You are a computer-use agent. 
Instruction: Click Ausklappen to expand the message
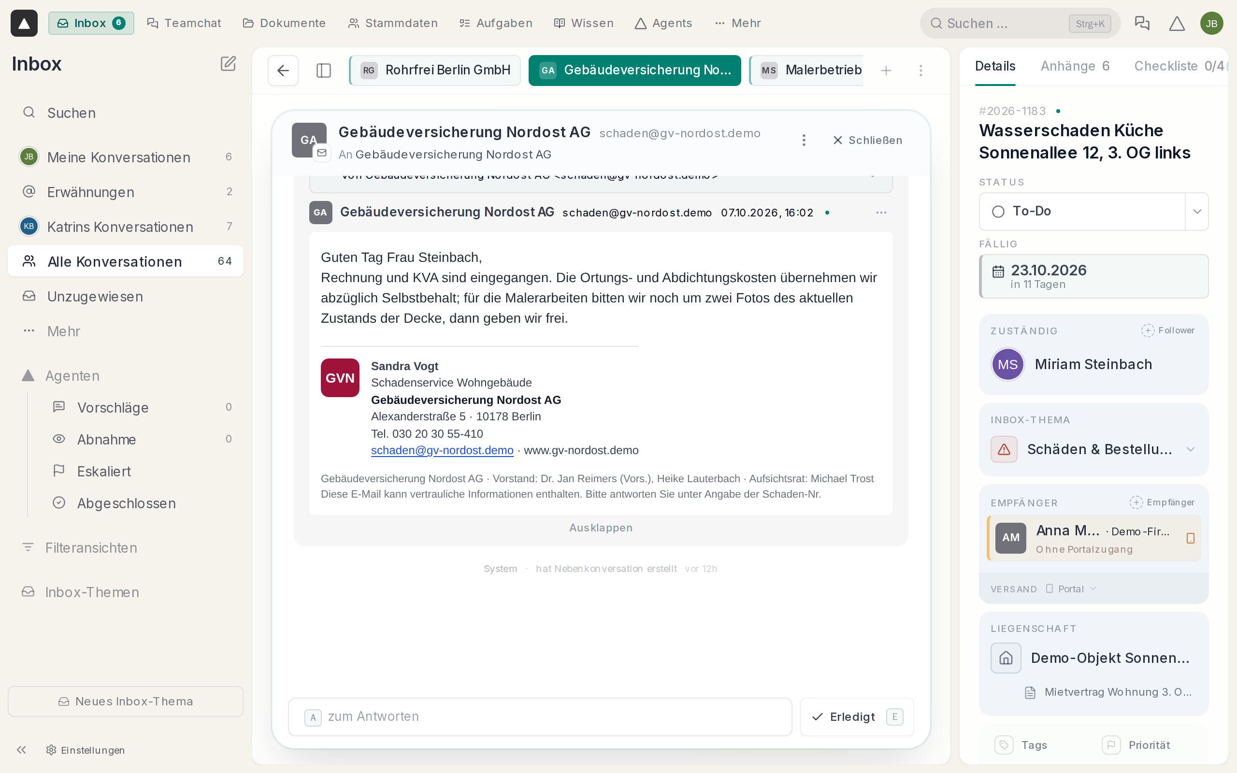(x=601, y=528)
